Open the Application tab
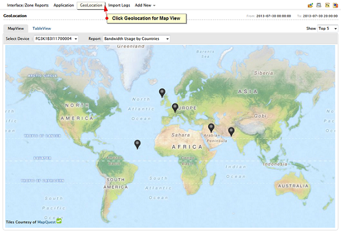Image resolution: width=341 pixels, height=233 pixels. pos(64,5)
